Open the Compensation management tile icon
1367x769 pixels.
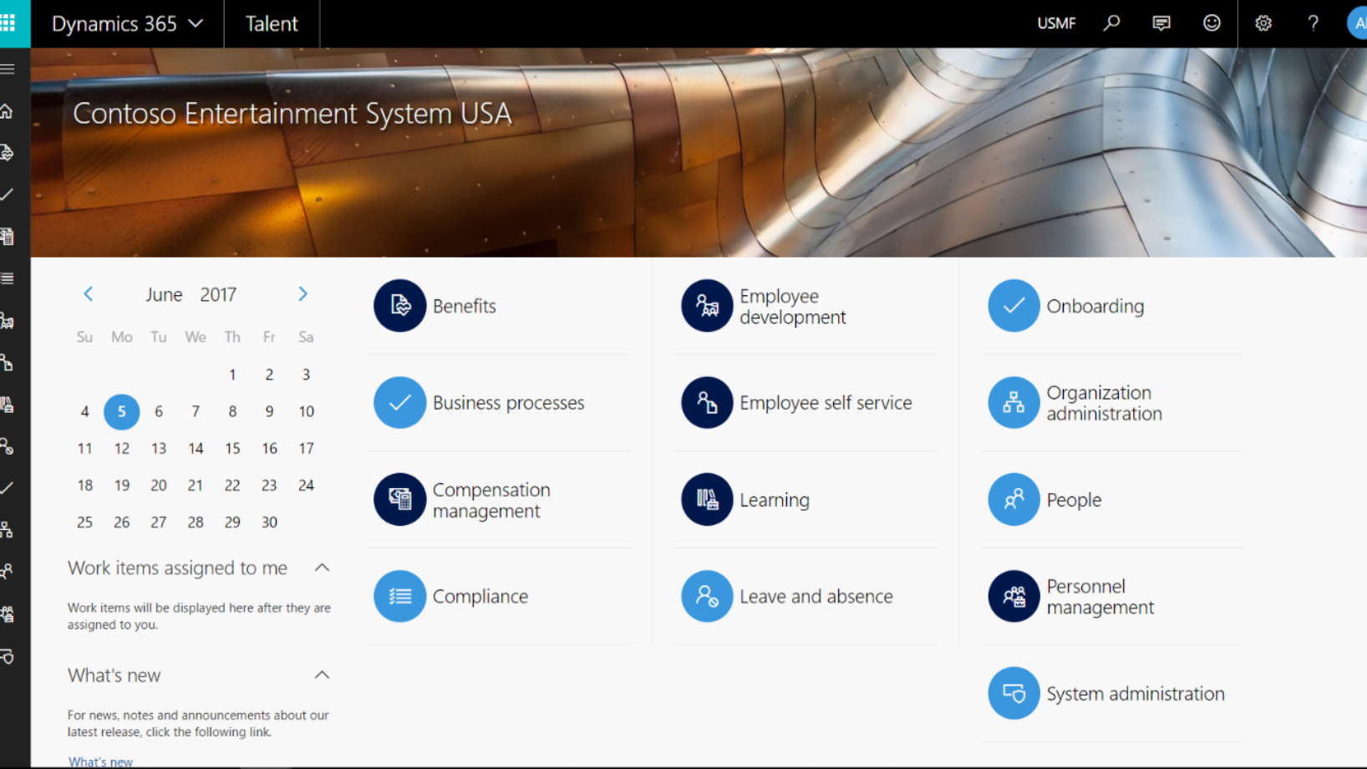[400, 500]
